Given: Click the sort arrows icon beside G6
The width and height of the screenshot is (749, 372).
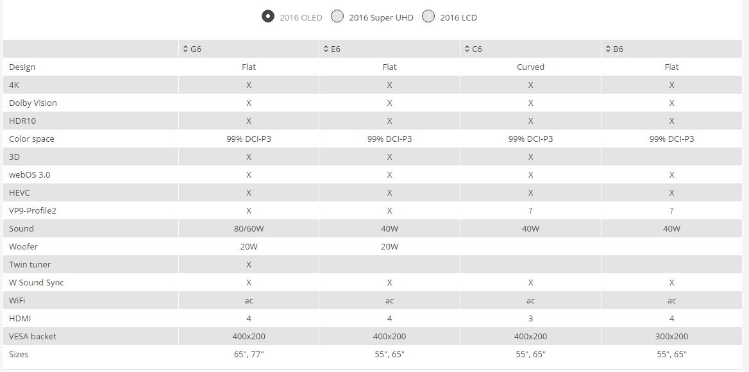Looking at the screenshot, I should 185,49.
